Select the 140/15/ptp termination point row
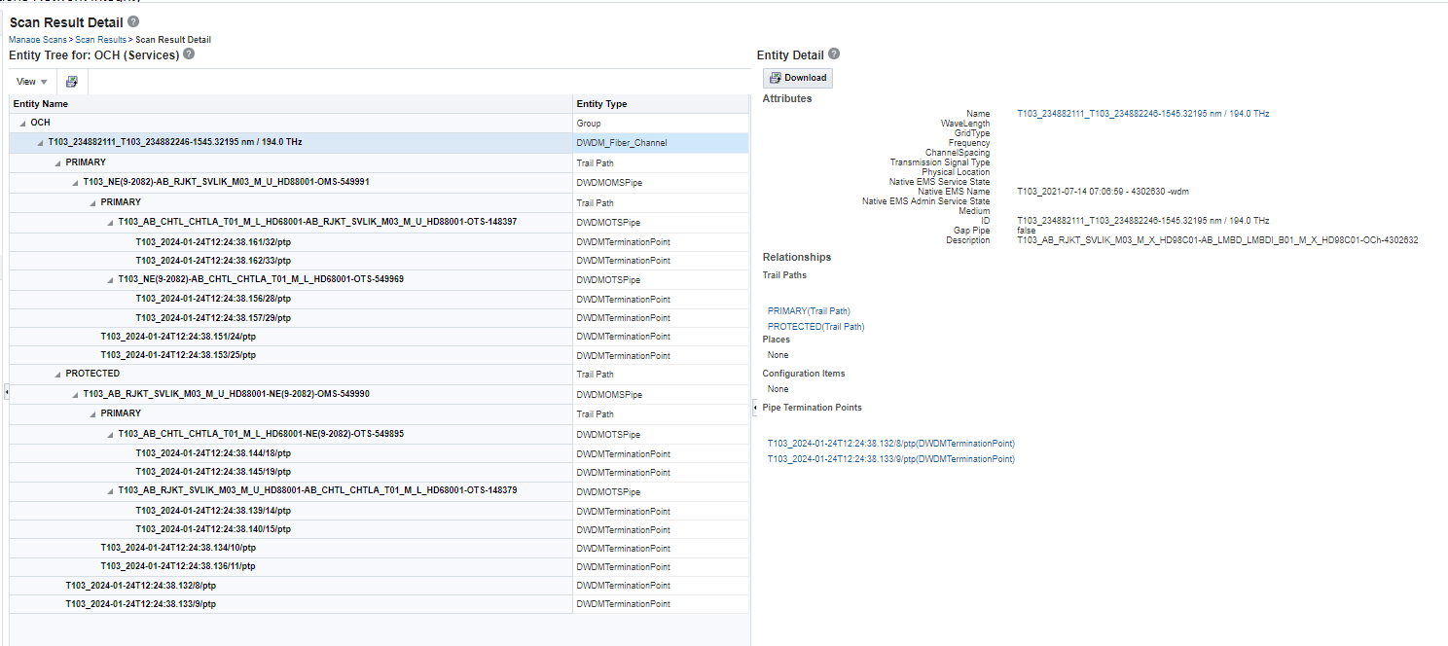The height and width of the screenshot is (646, 1448). pos(379,530)
